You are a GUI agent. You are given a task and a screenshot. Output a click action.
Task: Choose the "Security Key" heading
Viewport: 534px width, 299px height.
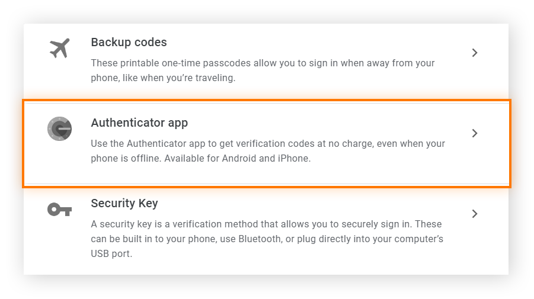click(x=124, y=204)
